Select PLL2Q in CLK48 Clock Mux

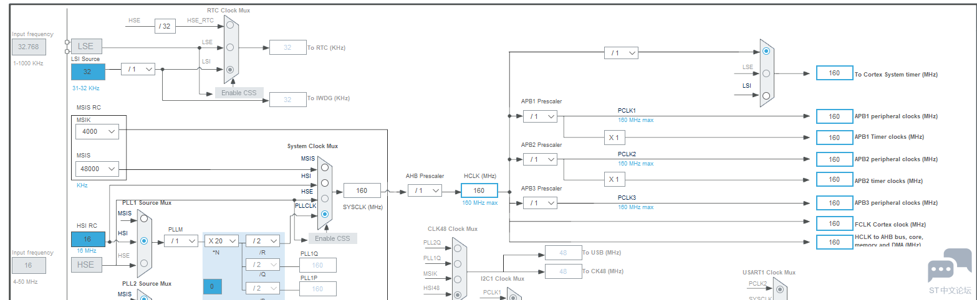click(x=458, y=248)
